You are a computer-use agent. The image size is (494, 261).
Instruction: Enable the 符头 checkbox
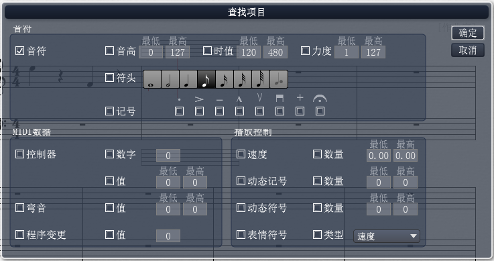109,78
